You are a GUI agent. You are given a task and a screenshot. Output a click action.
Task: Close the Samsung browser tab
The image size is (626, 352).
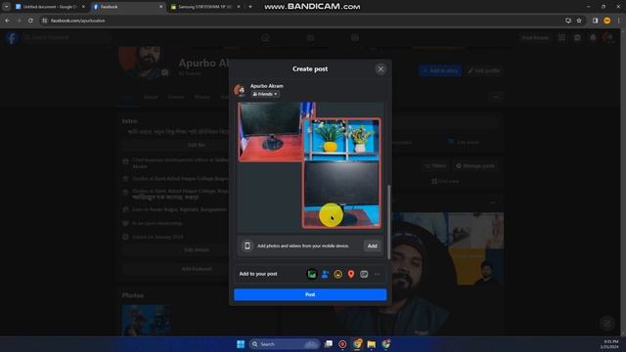(x=239, y=7)
